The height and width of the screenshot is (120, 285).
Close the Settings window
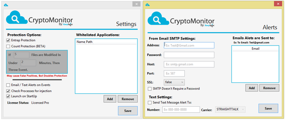(x=137, y=4)
